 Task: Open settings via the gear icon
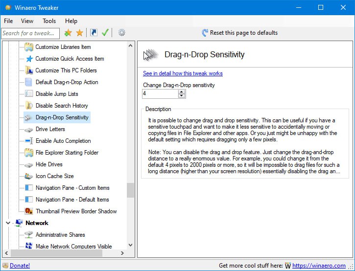[121, 33]
